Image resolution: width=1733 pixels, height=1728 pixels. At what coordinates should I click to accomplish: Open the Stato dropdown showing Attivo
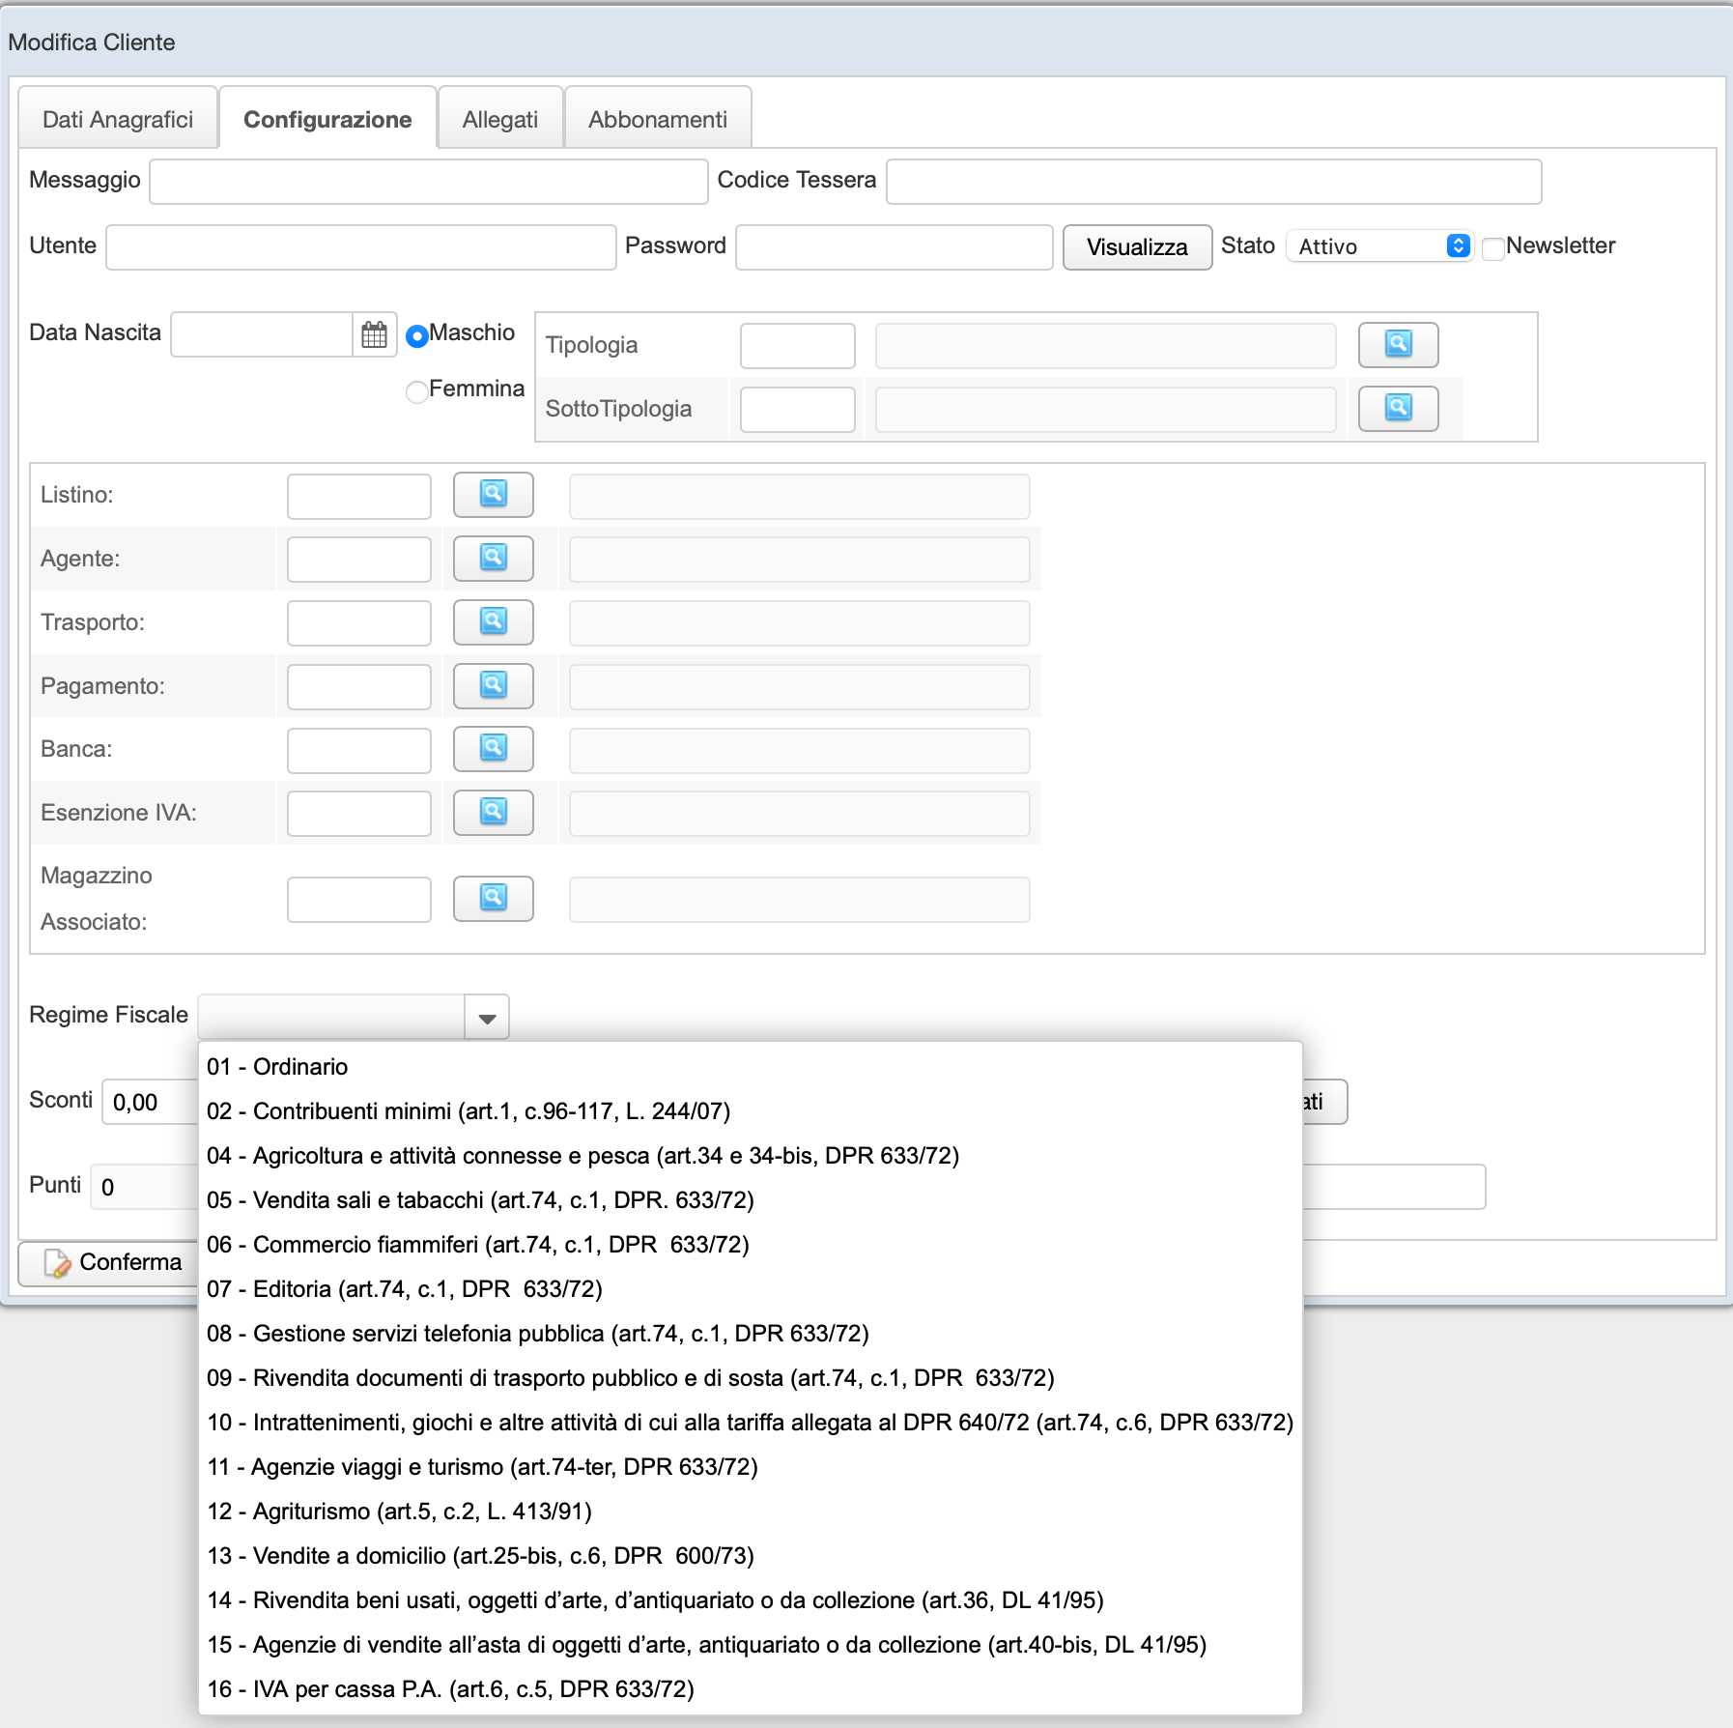pos(1379,246)
